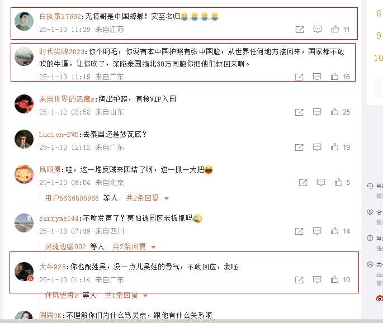Open 闹闹OK's username link
The height and width of the screenshot is (323, 383).
[x=50, y=315]
